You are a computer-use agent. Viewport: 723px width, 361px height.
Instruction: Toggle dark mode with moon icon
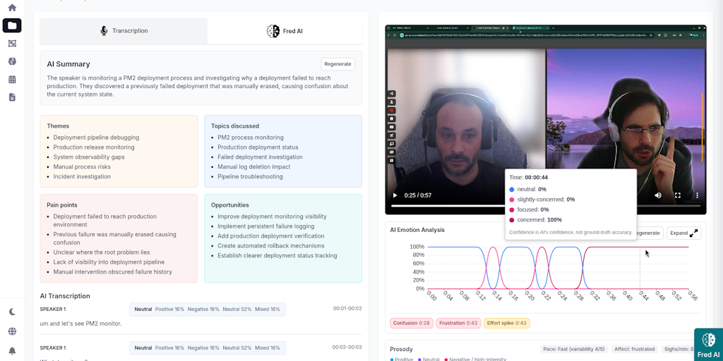coord(12,312)
